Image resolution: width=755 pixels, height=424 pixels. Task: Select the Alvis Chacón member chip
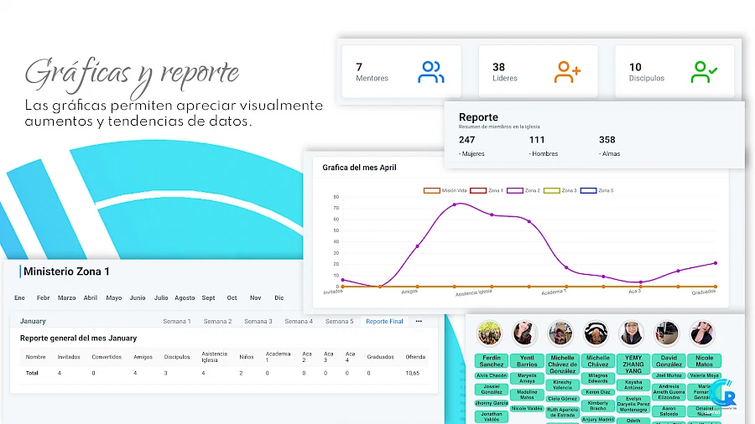coord(491,376)
